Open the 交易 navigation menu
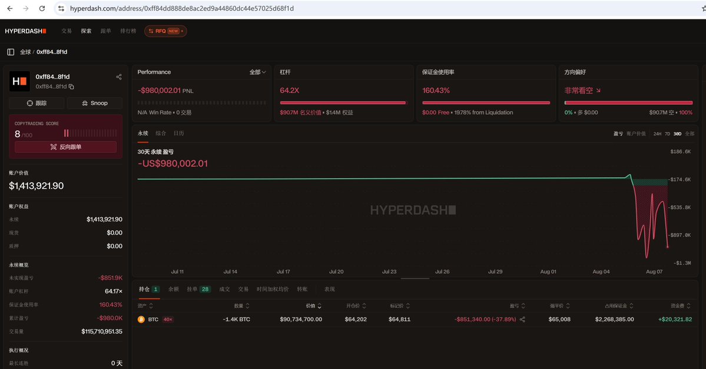Image resolution: width=706 pixels, height=369 pixels. (x=67, y=31)
